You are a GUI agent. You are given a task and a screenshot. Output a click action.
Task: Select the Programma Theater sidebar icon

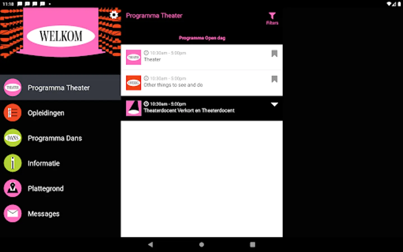coord(12,87)
